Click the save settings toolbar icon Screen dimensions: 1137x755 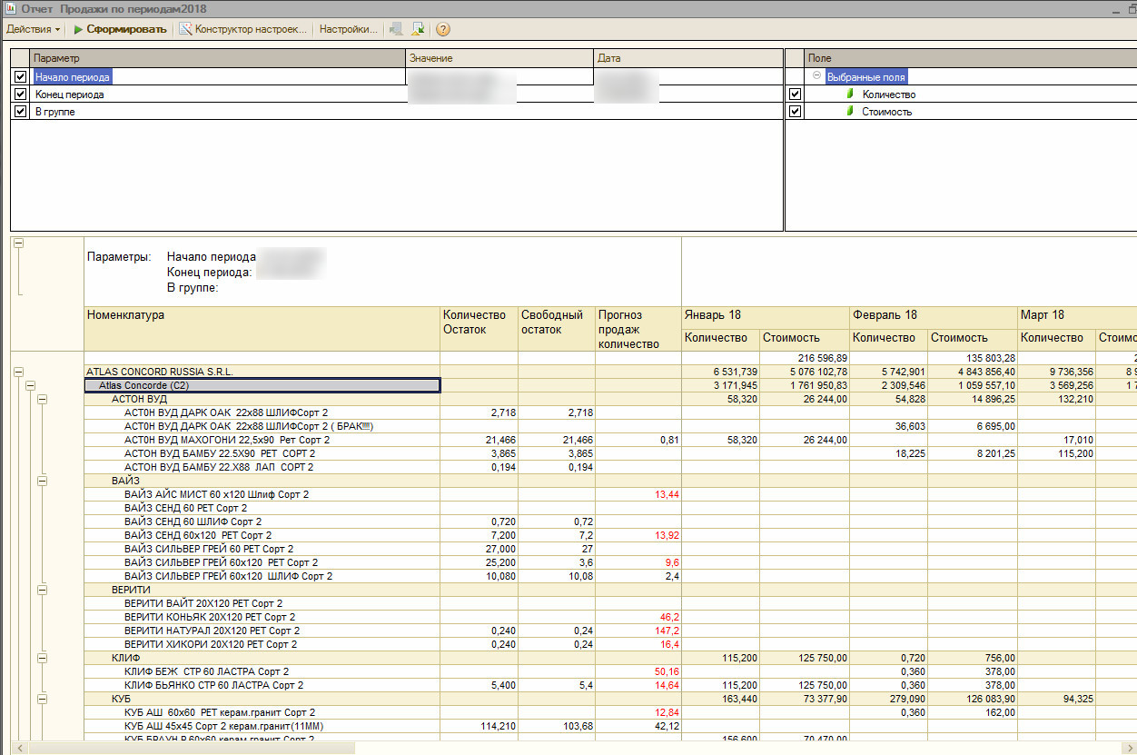(418, 29)
